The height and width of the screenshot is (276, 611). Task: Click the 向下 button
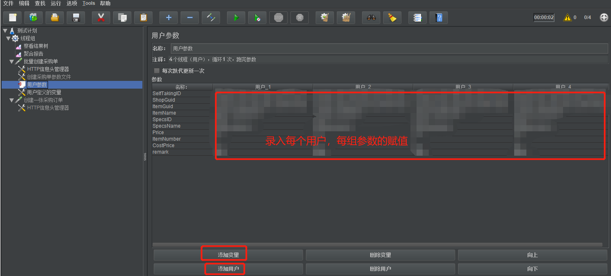click(x=532, y=269)
